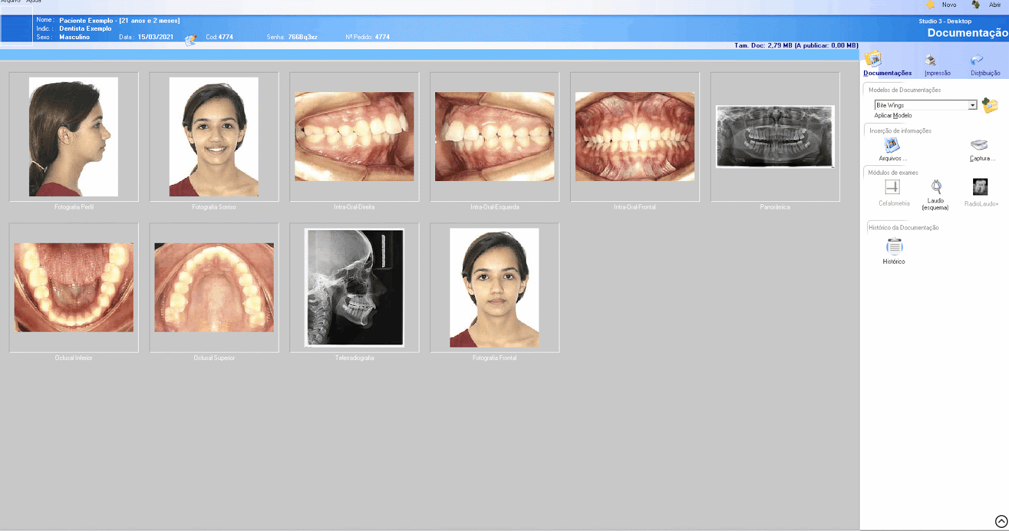Image resolution: width=1009 pixels, height=531 pixels.
Task: Select the Panorâmica x-ray thumbnail
Action: point(775,137)
